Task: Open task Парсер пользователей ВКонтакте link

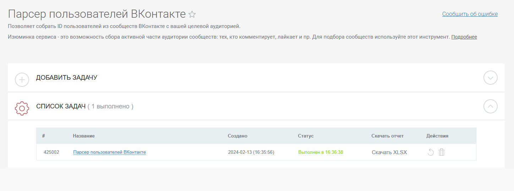Action: click(x=109, y=152)
